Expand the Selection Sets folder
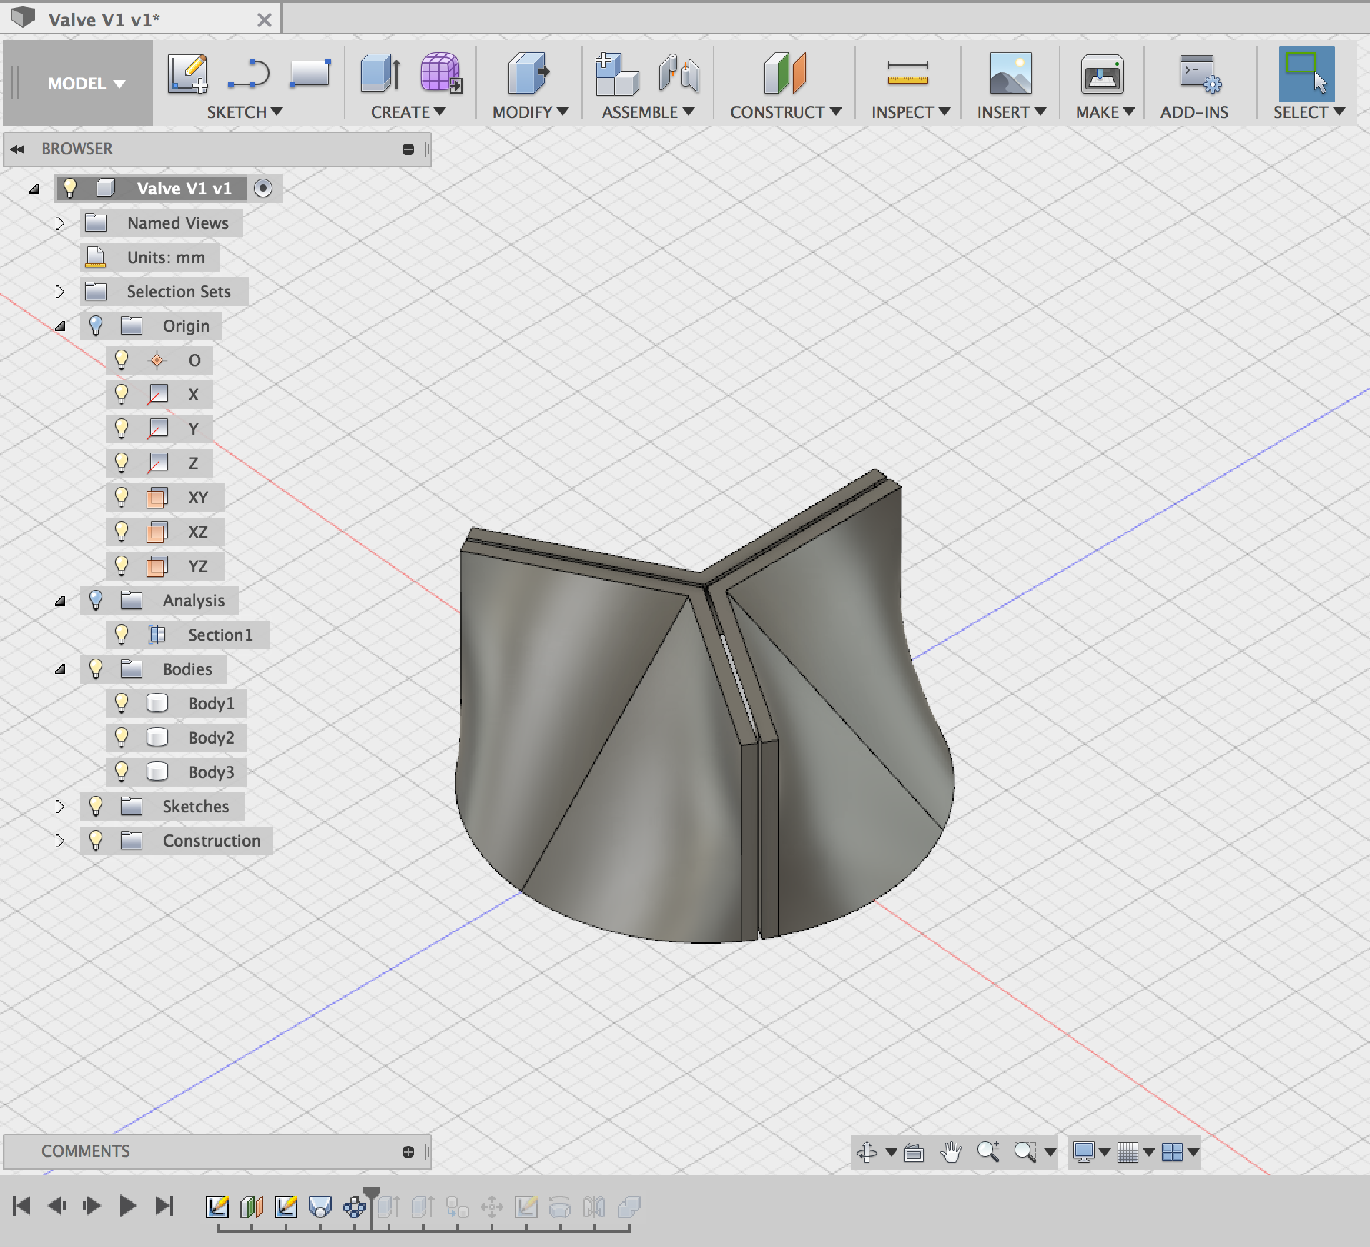Screen dimensions: 1370x1247 [60, 292]
